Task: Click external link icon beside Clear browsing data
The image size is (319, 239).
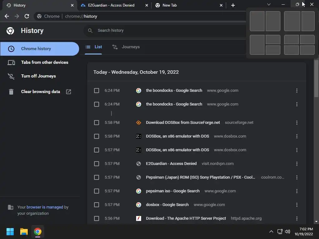Action: (x=69, y=92)
